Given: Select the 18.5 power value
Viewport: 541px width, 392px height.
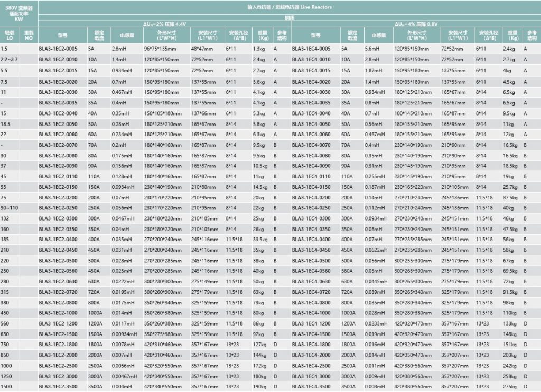Looking at the screenshot, I should tap(5, 124).
